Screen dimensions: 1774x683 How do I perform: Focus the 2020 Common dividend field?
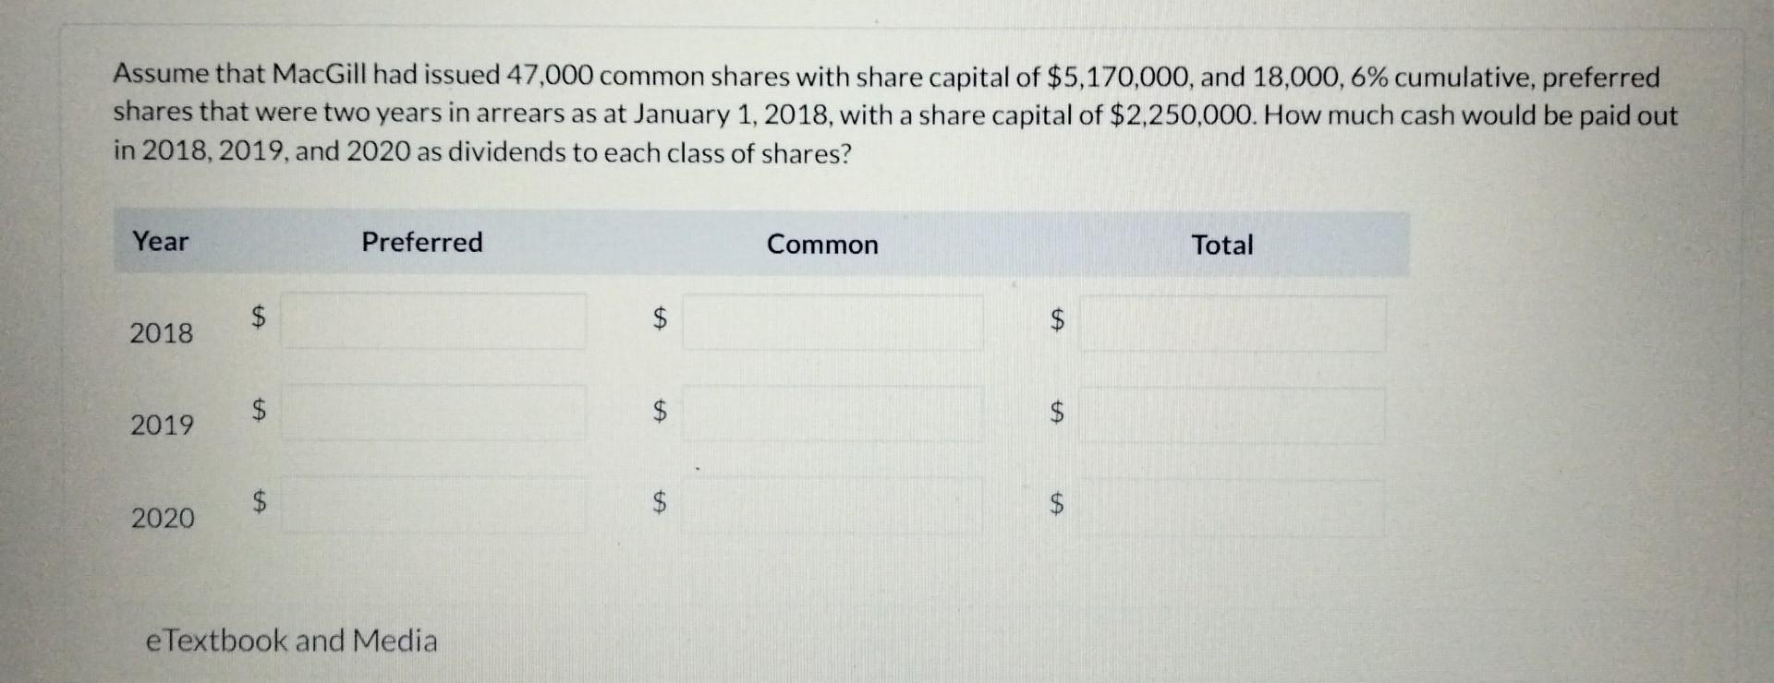point(832,505)
